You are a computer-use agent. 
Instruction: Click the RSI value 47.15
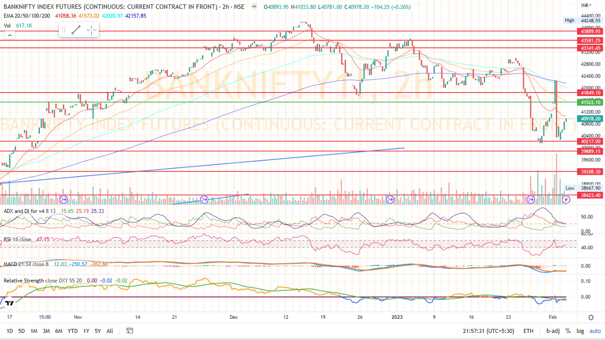[x=43, y=239]
